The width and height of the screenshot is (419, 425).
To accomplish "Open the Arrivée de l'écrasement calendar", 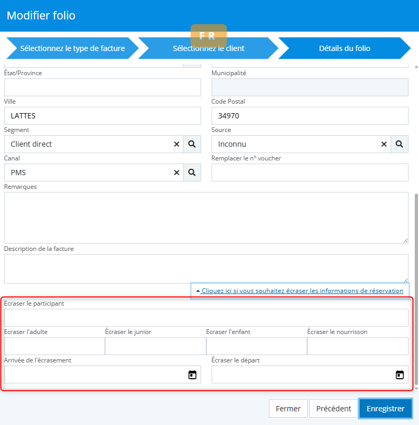I will [192, 375].
